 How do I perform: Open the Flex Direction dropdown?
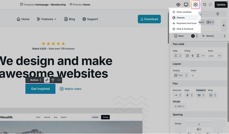[x=178, y=95]
